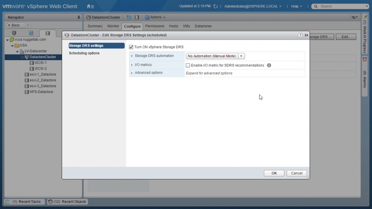Open the Hosts and Clusters navigator icon
This screenshot has width=372, height=209.
pos(14,33)
